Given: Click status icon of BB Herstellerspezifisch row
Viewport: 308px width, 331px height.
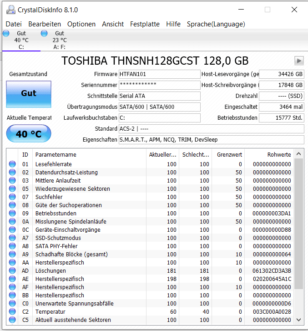Looking at the screenshot, I should pyautogui.click(x=12, y=295).
